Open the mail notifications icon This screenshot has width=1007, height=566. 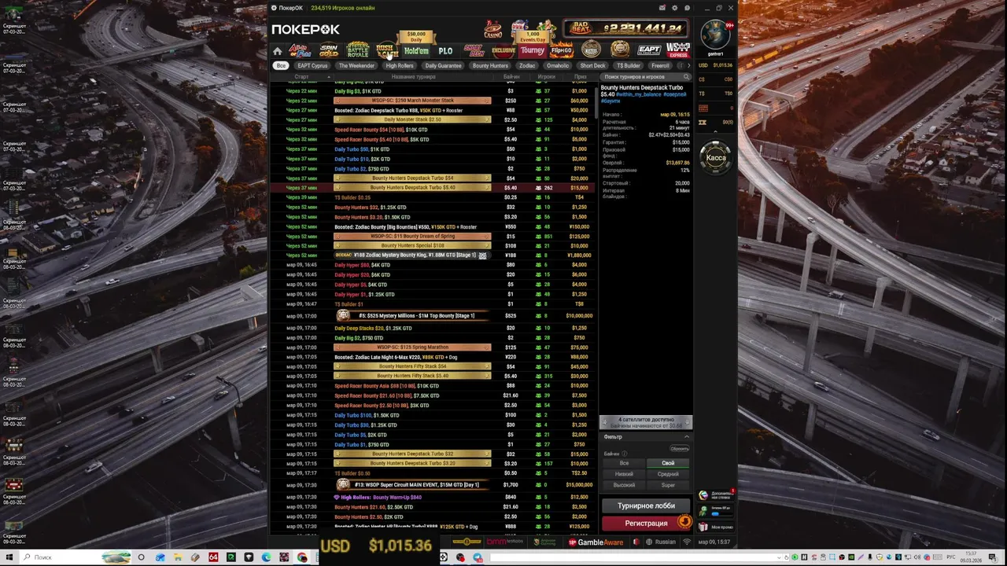point(662,8)
